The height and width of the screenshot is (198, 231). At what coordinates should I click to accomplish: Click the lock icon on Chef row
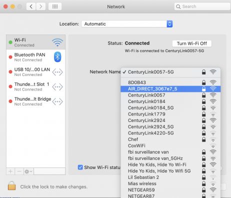pyautogui.click(x=203, y=139)
